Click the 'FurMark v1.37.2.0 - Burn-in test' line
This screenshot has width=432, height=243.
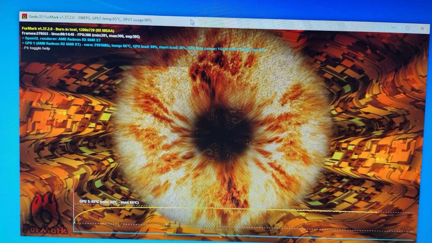click(68, 29)
